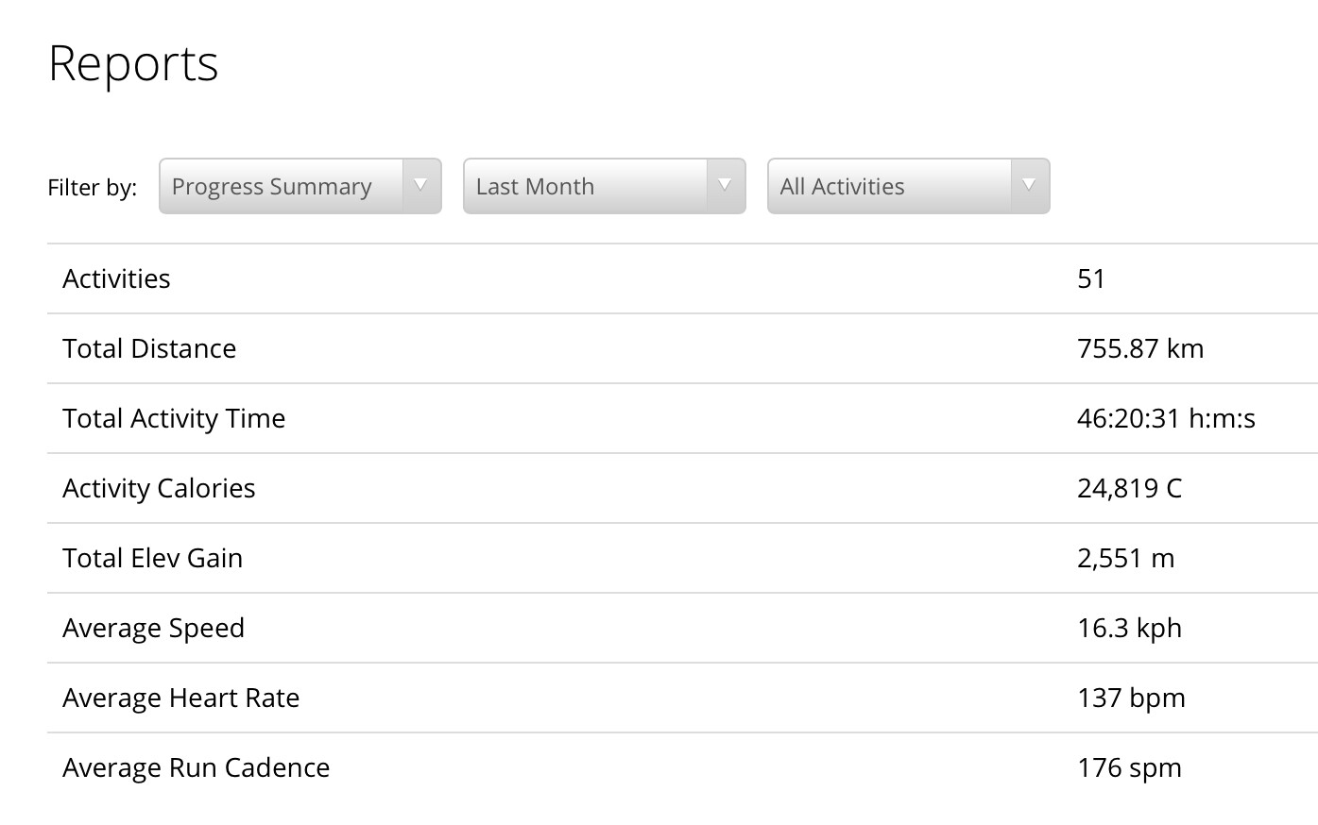The width and height of the screenshot is (1318, 825).
Task: Click the 137 bpm heart rate value
Action: point(1131,698)
